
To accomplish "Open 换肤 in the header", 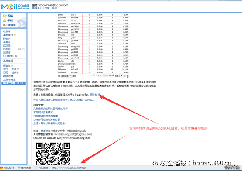I will (55, 8).
